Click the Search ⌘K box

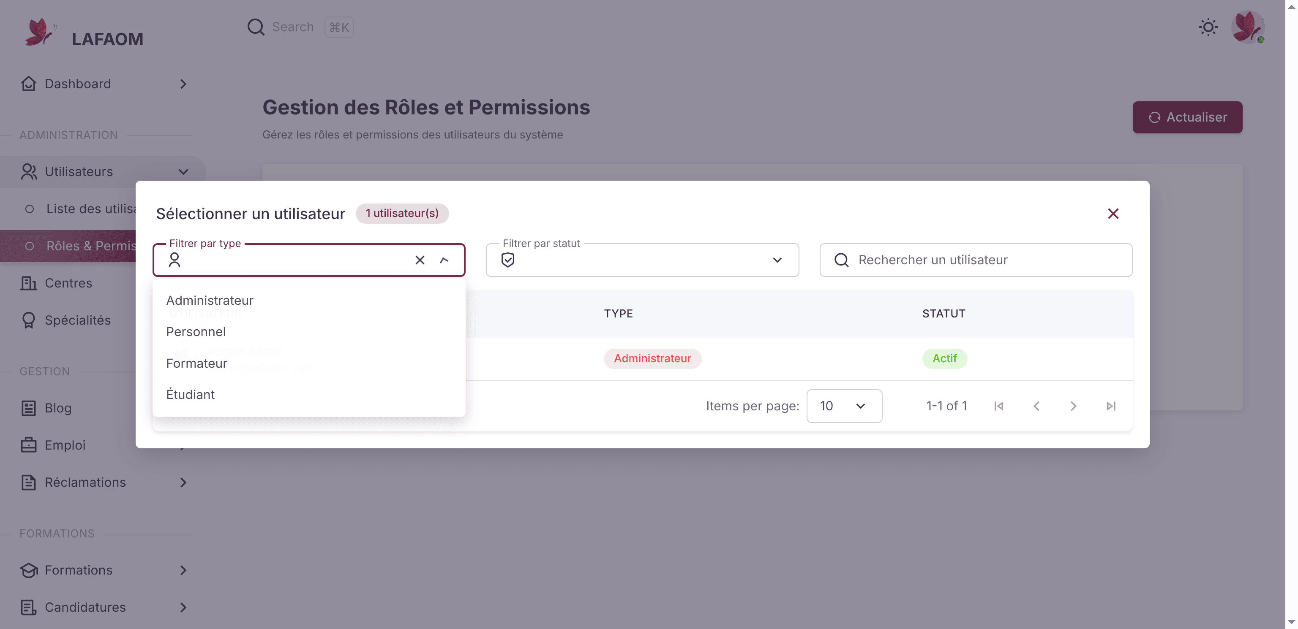point(300,27)
